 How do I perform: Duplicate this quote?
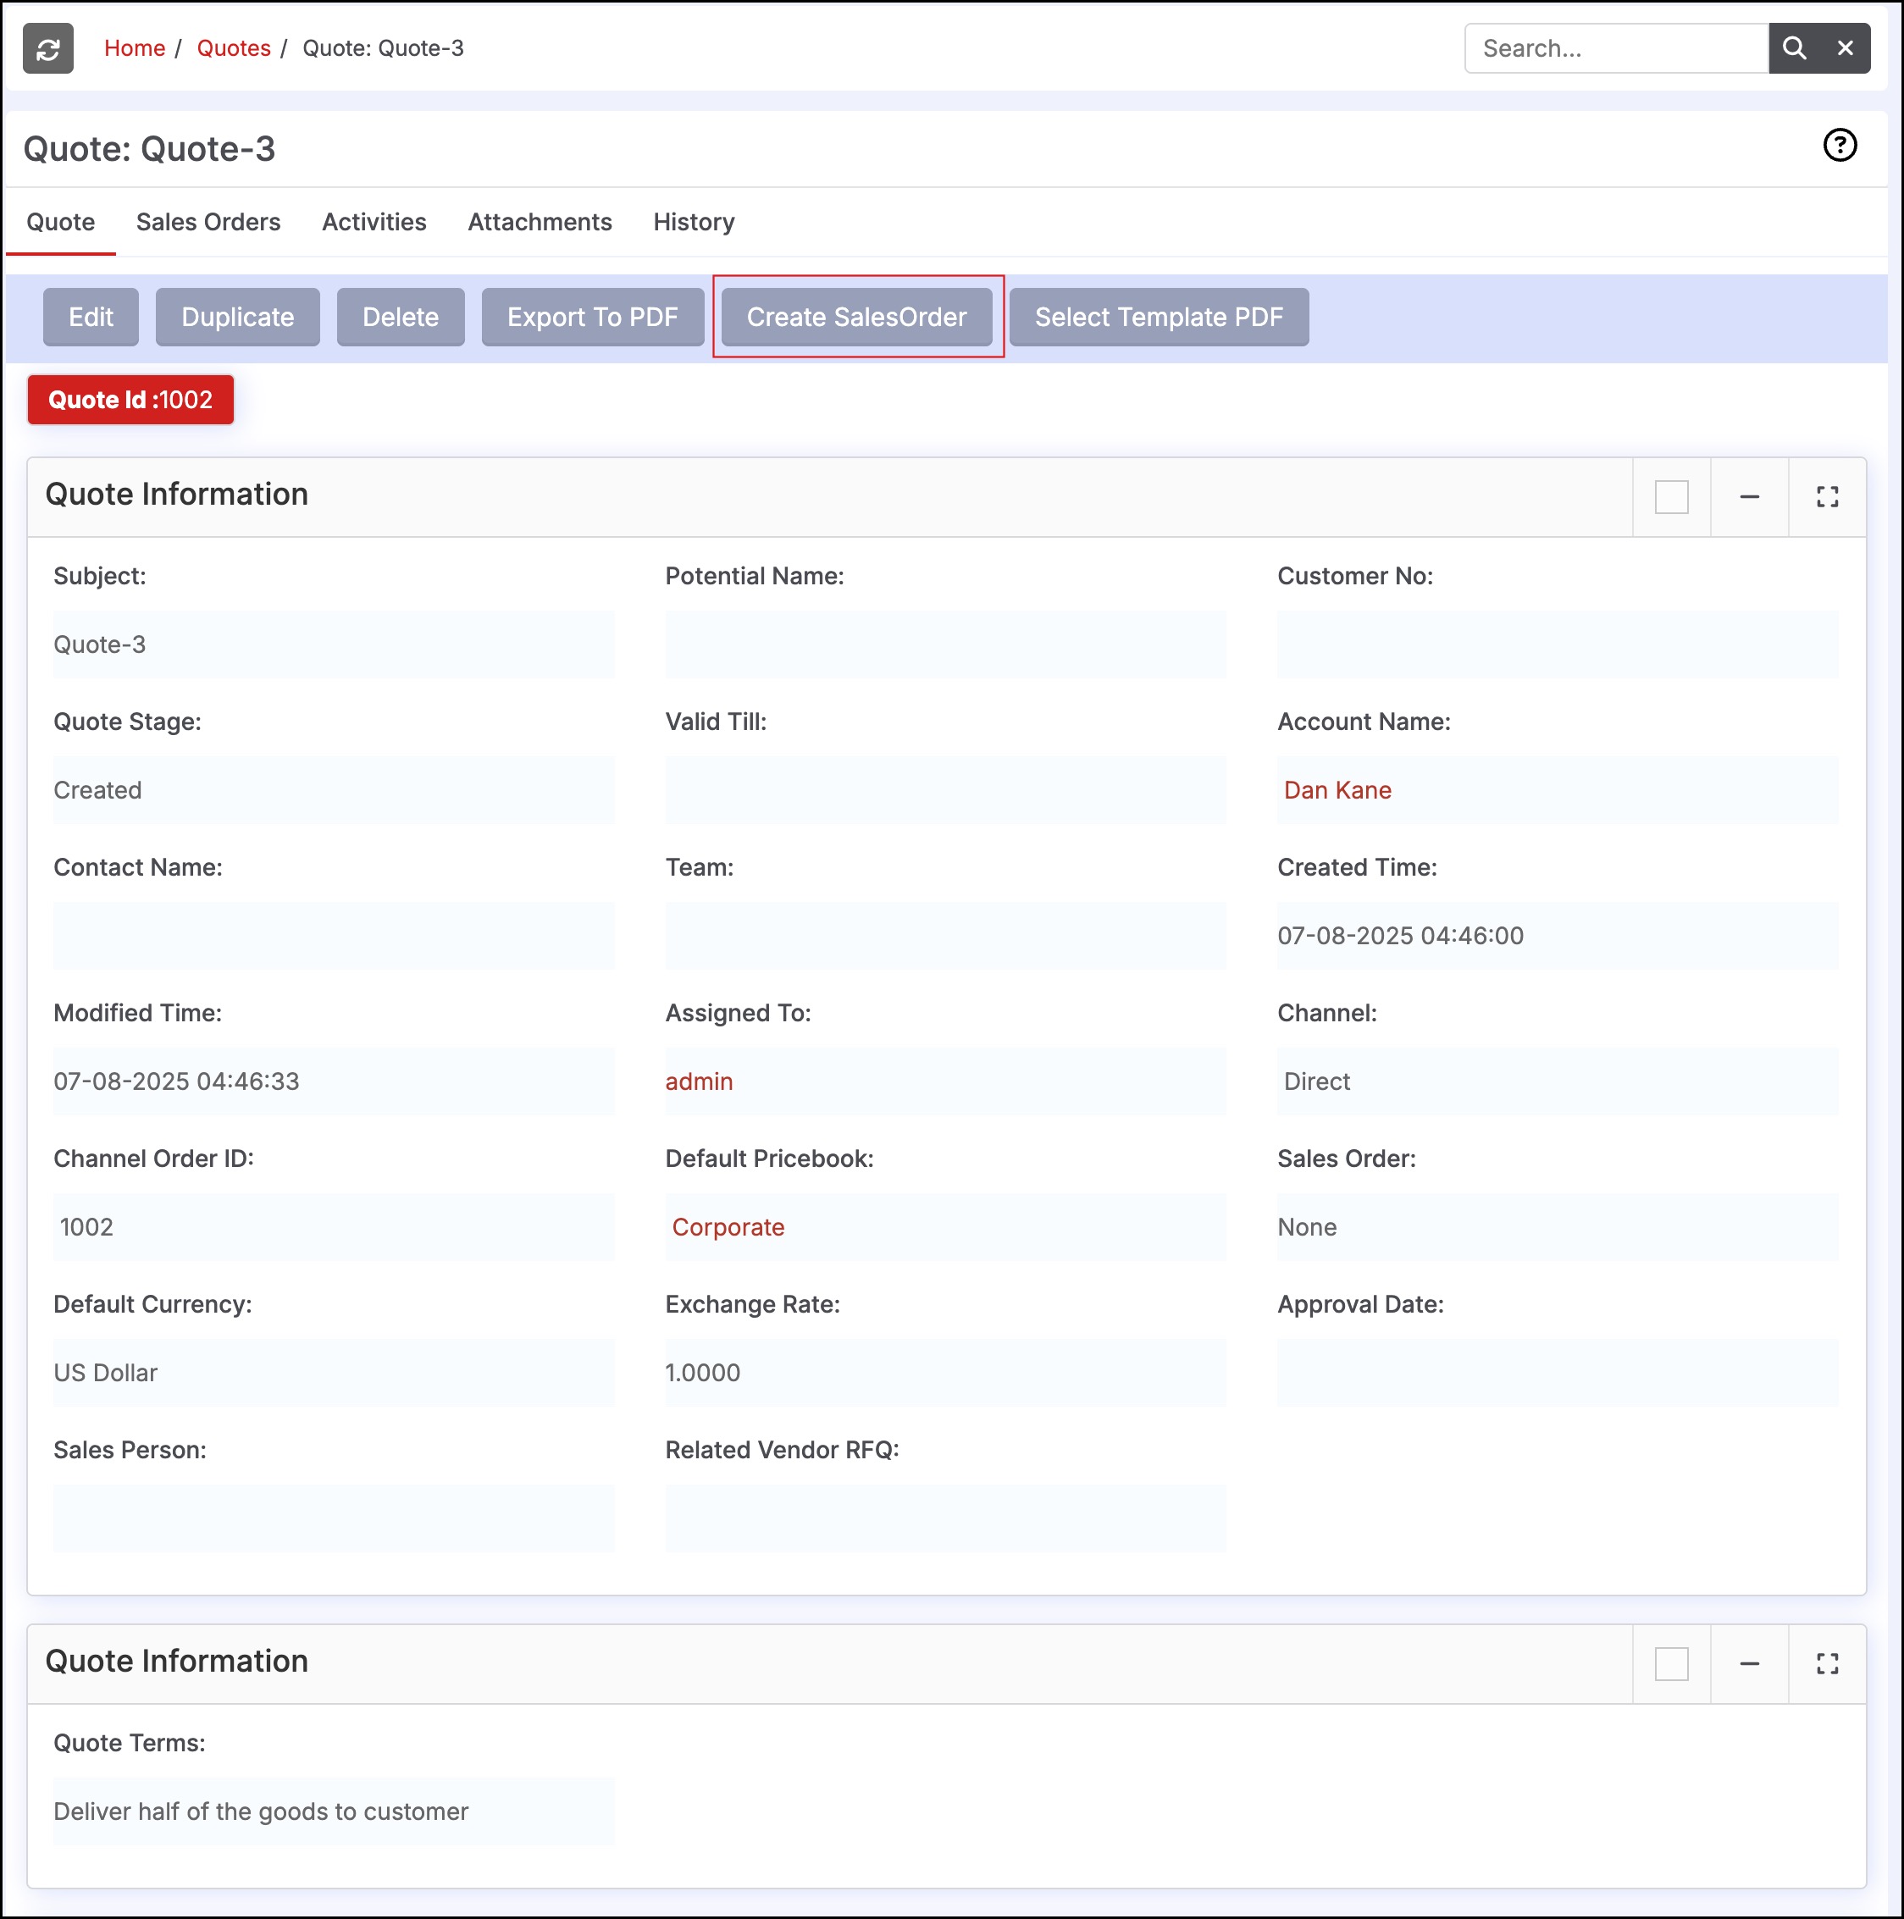click(237, 317)
